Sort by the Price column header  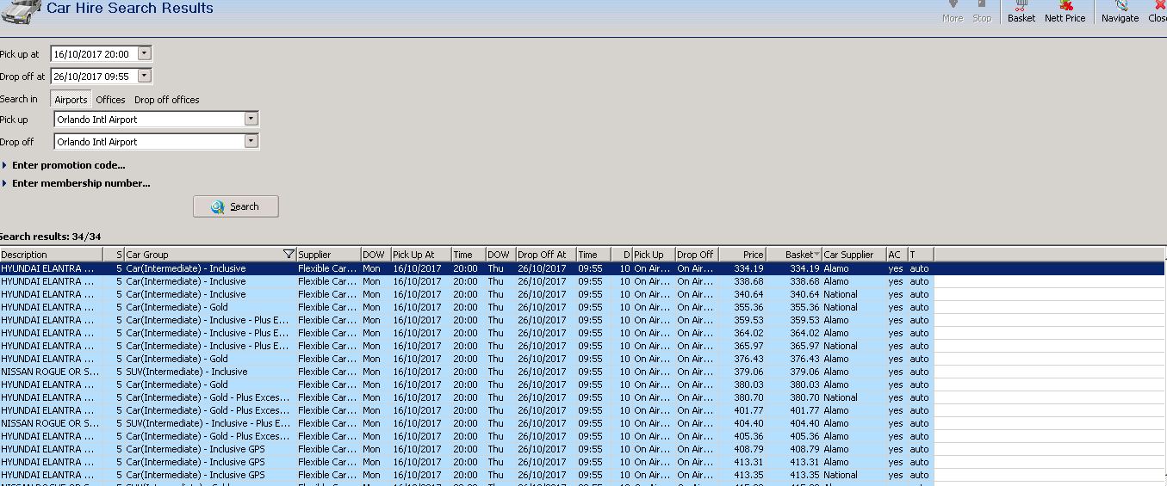(x=742, y=255)
